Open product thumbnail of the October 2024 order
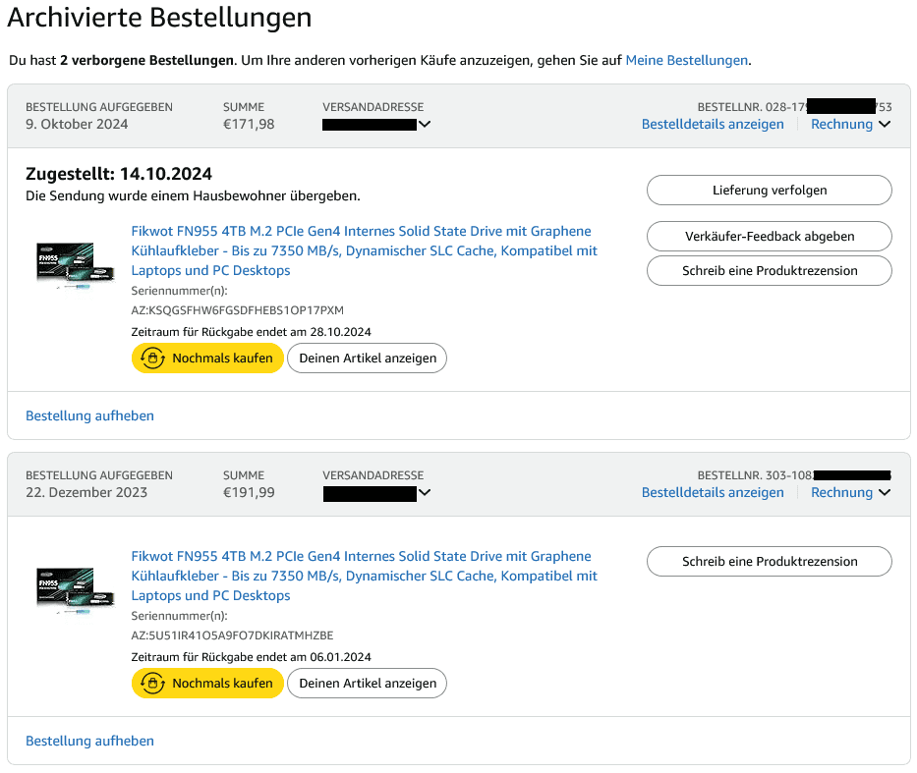The height and width of the screenshot is (773, 917). 64,265
